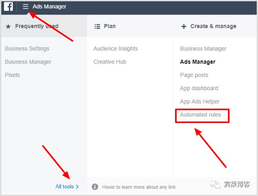Viewport: 258px width, 196px height.
Task: Click the plus icon beside Create & manage
Action: pyautogui.click(x=184, y=26)
